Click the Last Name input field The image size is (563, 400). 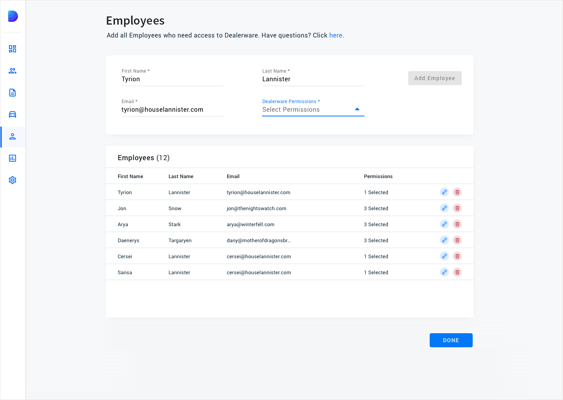point(313,79)
